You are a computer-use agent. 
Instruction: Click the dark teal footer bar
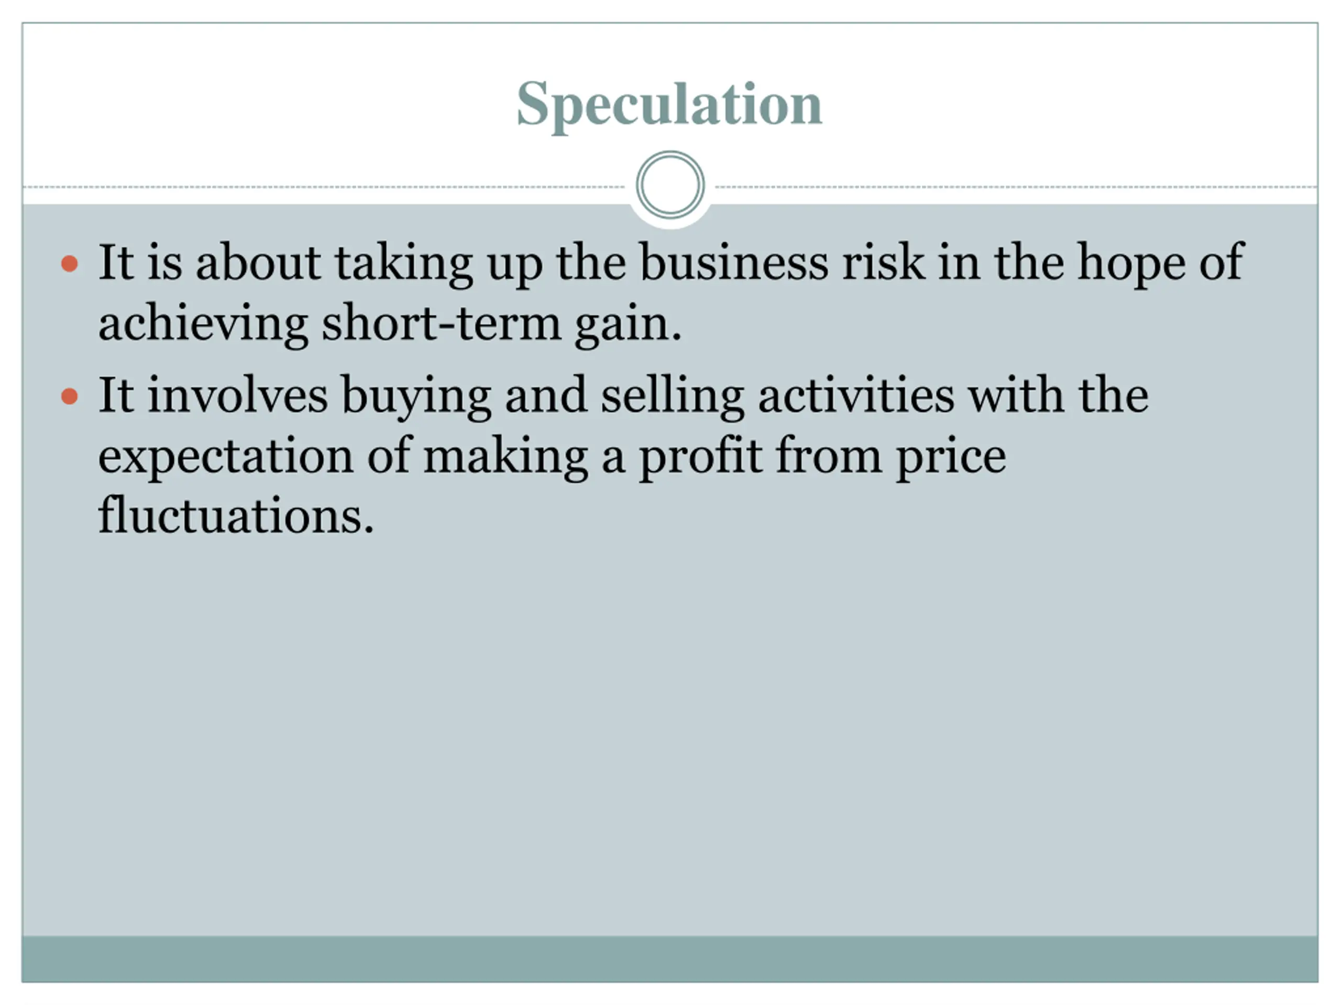tap(670, 958)
